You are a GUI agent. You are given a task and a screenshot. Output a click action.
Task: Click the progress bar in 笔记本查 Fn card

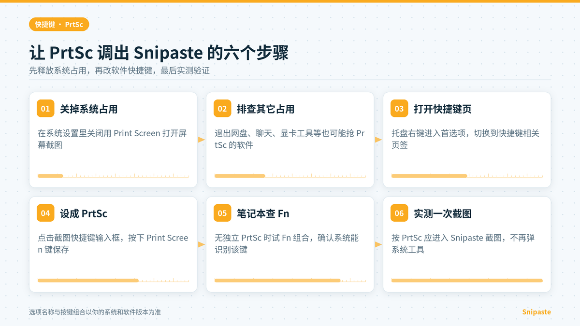click(290, 280)
